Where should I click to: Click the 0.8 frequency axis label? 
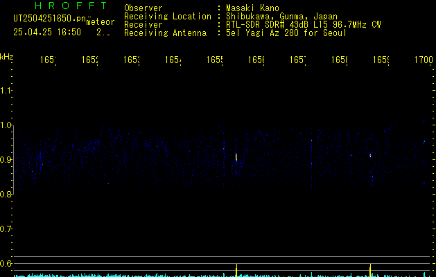(x=6, y=194)
